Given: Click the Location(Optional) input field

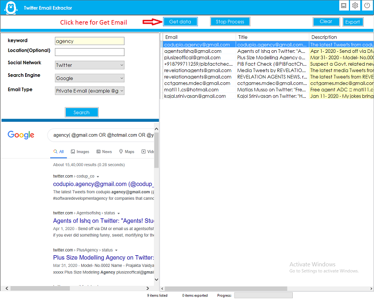Looking at the screenshot, I should tap(89, 52).
